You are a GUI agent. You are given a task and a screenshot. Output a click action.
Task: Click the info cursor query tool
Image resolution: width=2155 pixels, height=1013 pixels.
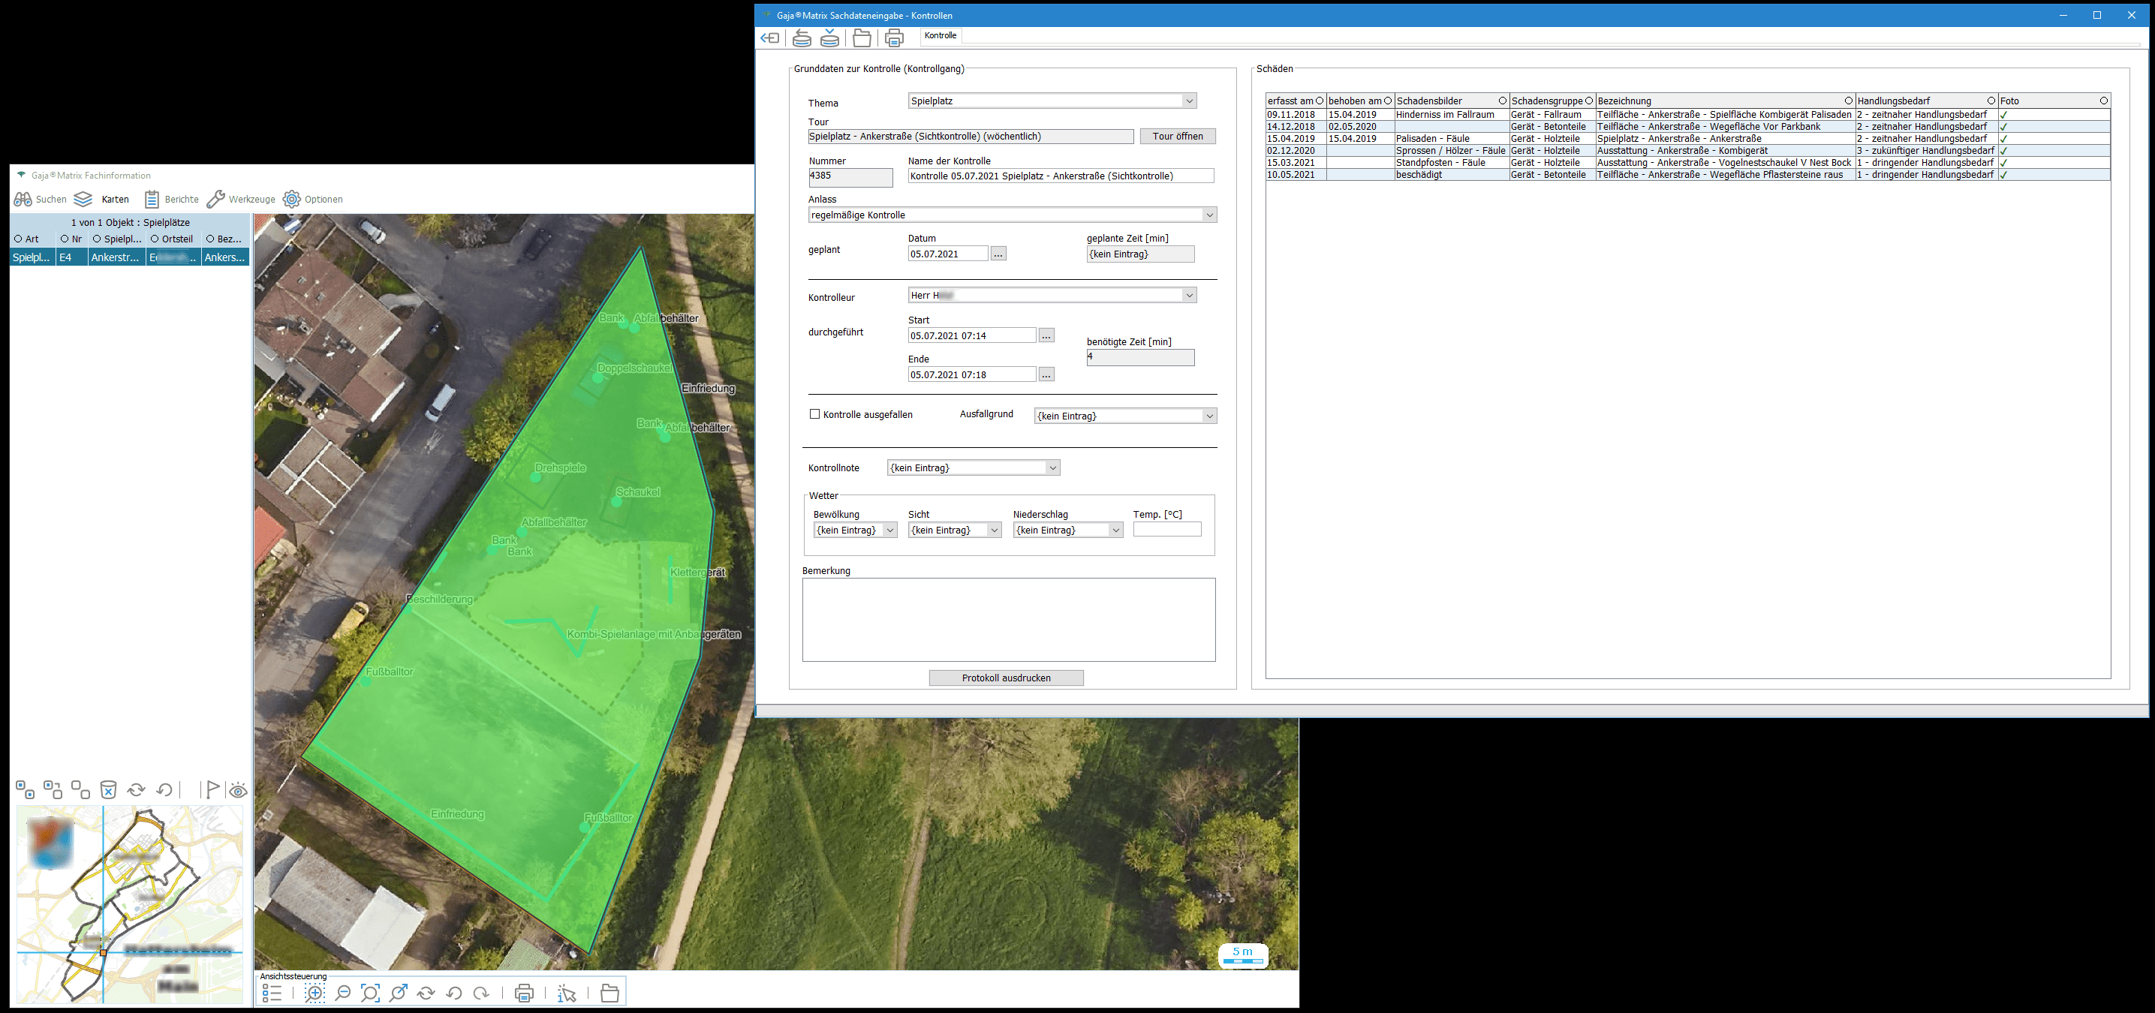[567, 993]
